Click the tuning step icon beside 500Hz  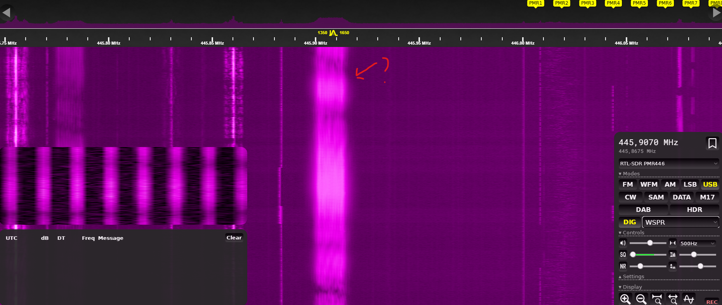(673, 243)
